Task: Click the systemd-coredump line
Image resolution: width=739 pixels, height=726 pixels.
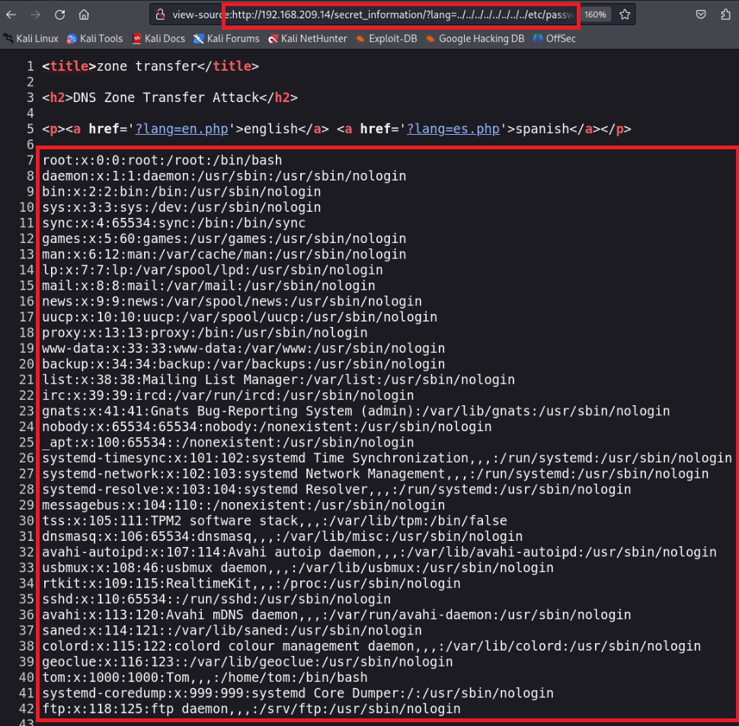Action: [298, 693]
